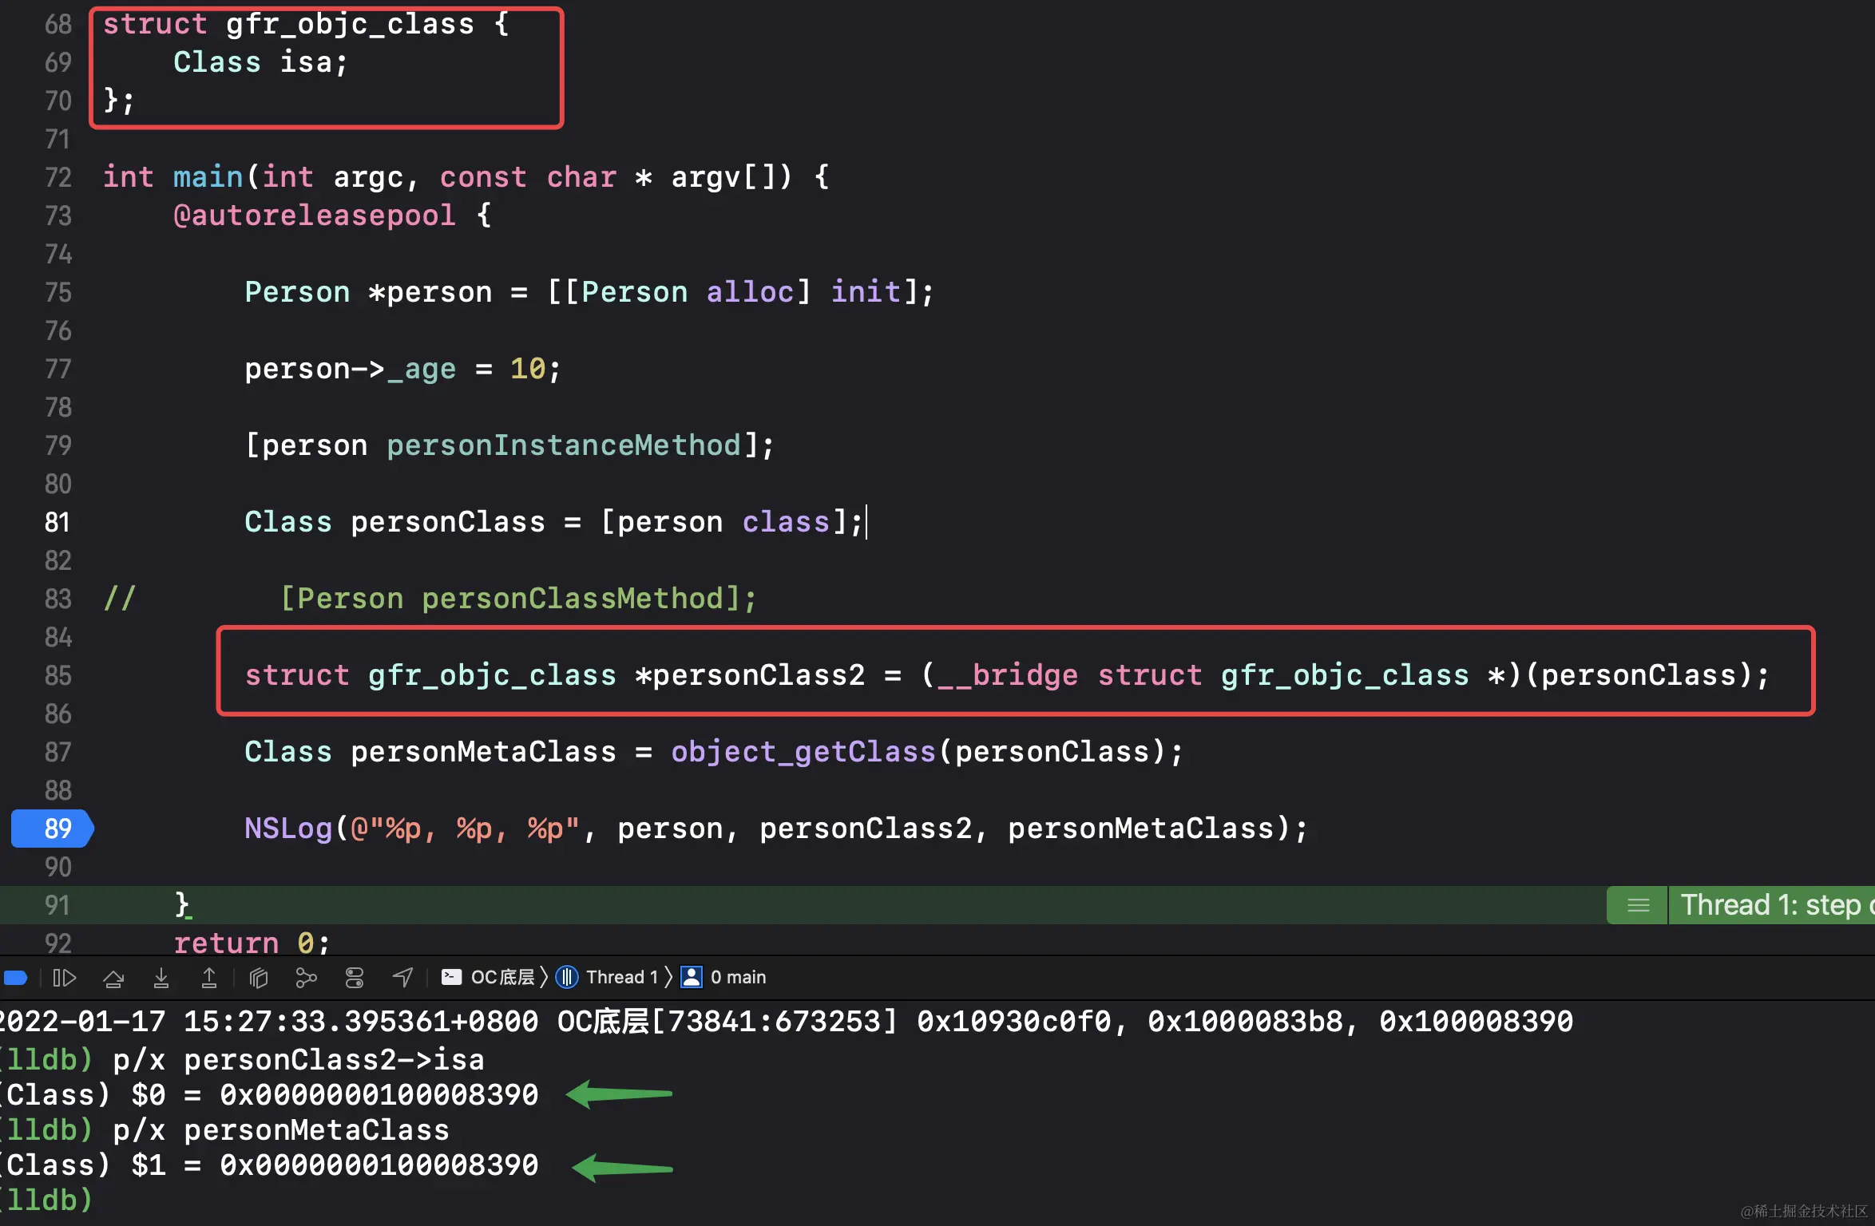Click the Step Into debug button
This screenshot has width=1875, height=1226.
[161, 978]
